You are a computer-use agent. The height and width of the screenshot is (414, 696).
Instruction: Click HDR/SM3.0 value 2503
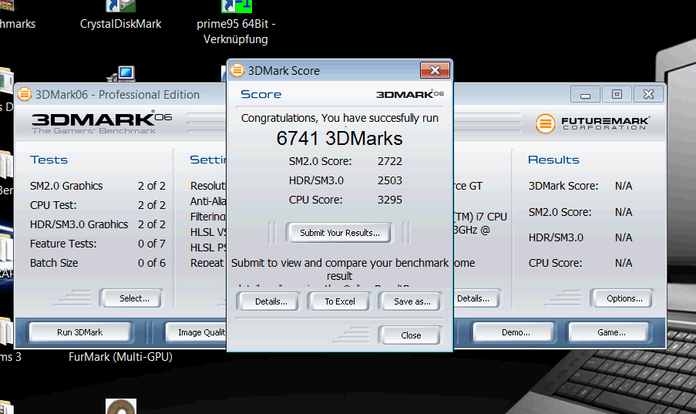point(390,181)
